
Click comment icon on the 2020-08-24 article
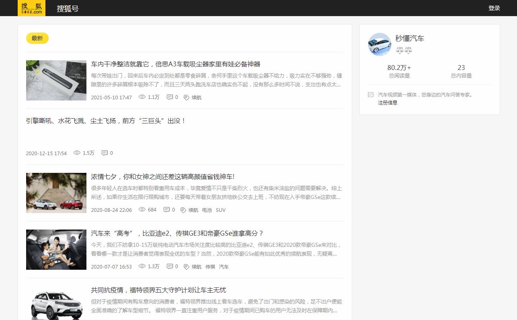click(x=166, y=209)
